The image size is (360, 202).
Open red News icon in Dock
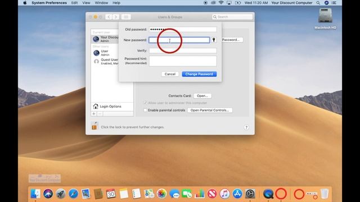(212, 194)
